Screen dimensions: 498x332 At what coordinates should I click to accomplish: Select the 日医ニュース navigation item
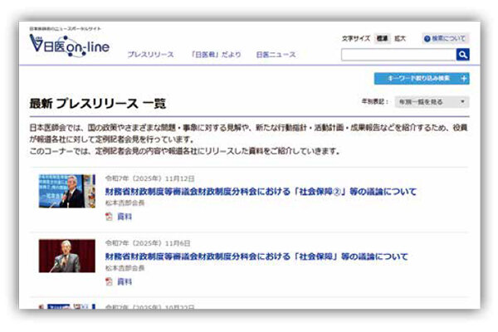[276, 55]
